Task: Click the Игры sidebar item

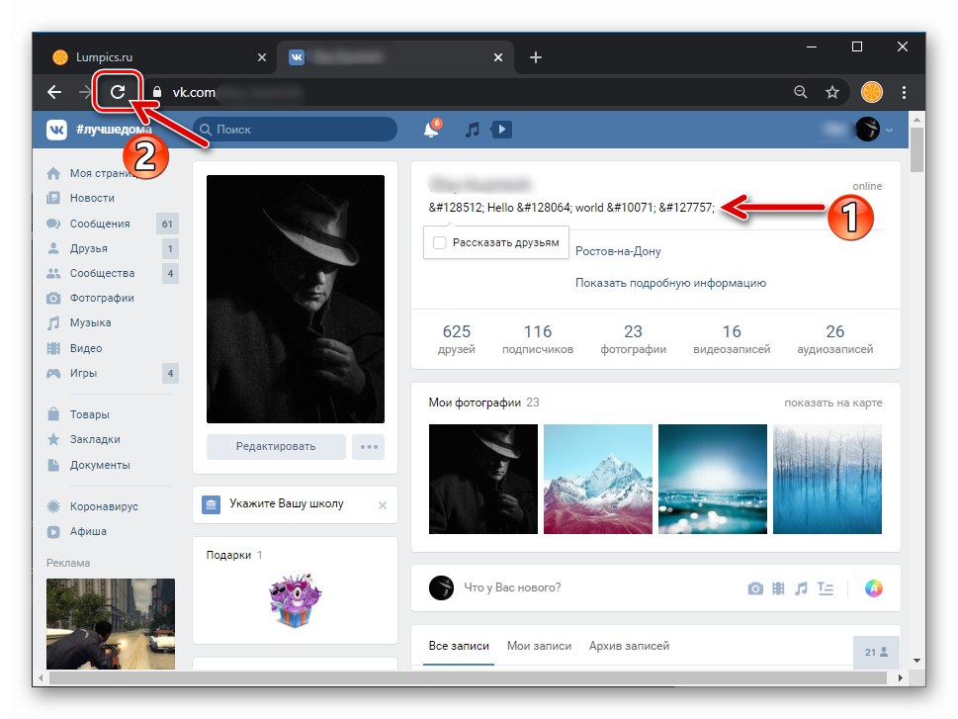Action: (72, 373)
